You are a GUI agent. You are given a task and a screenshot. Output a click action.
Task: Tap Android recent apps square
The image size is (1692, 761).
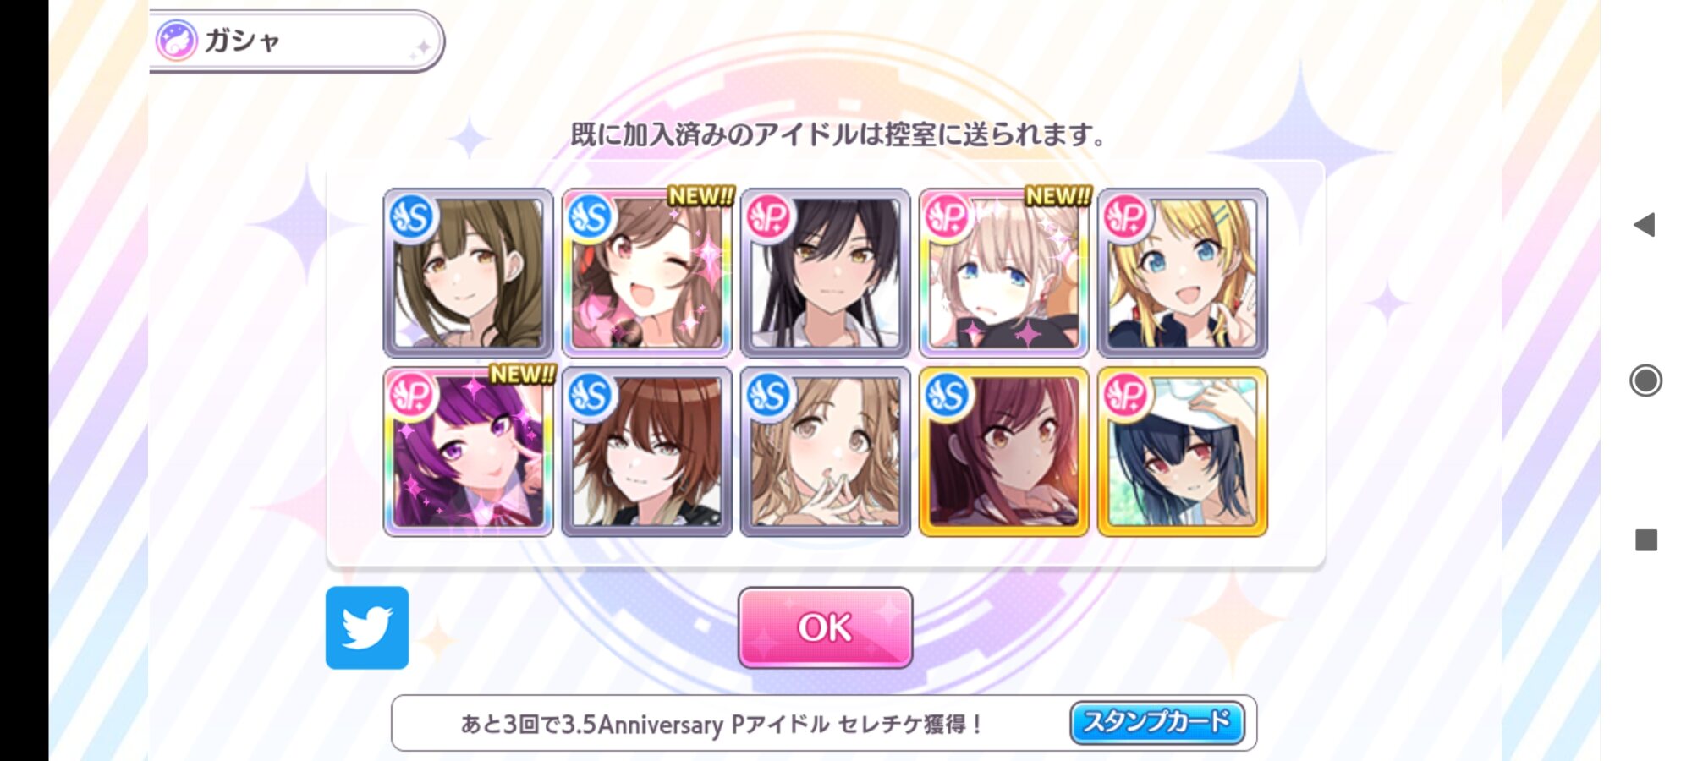click(x=1646, y=539)
